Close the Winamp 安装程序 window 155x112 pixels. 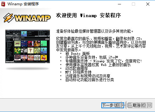pyautogui.click(x=148, y=4)
